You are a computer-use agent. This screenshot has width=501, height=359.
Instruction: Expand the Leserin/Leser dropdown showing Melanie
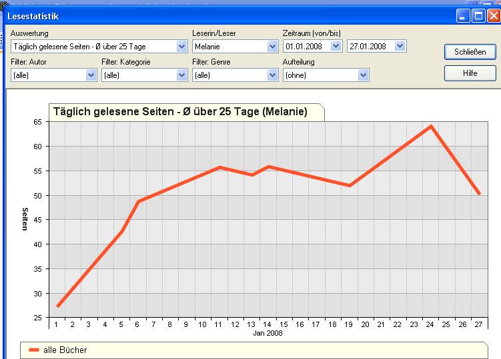(x=272, y=47)
